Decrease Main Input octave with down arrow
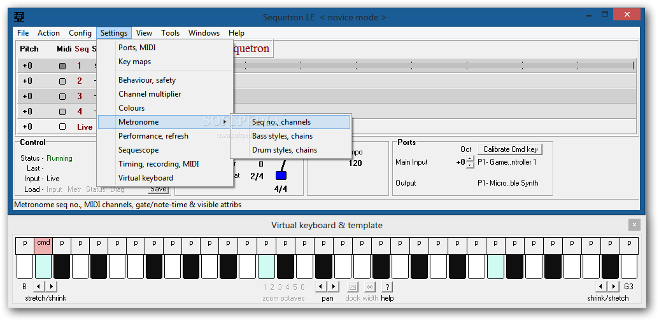This screenshot has height=321, width=659. 470,165
